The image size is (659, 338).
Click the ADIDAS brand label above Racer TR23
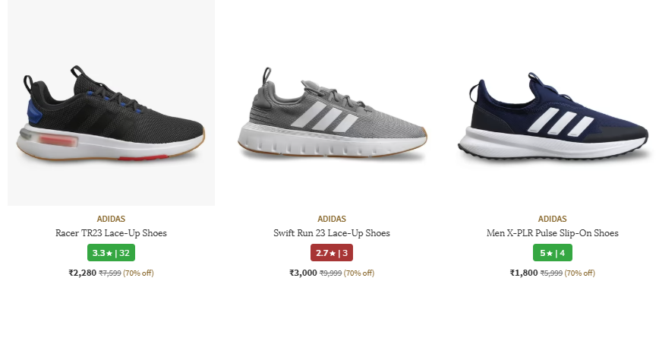111,219
